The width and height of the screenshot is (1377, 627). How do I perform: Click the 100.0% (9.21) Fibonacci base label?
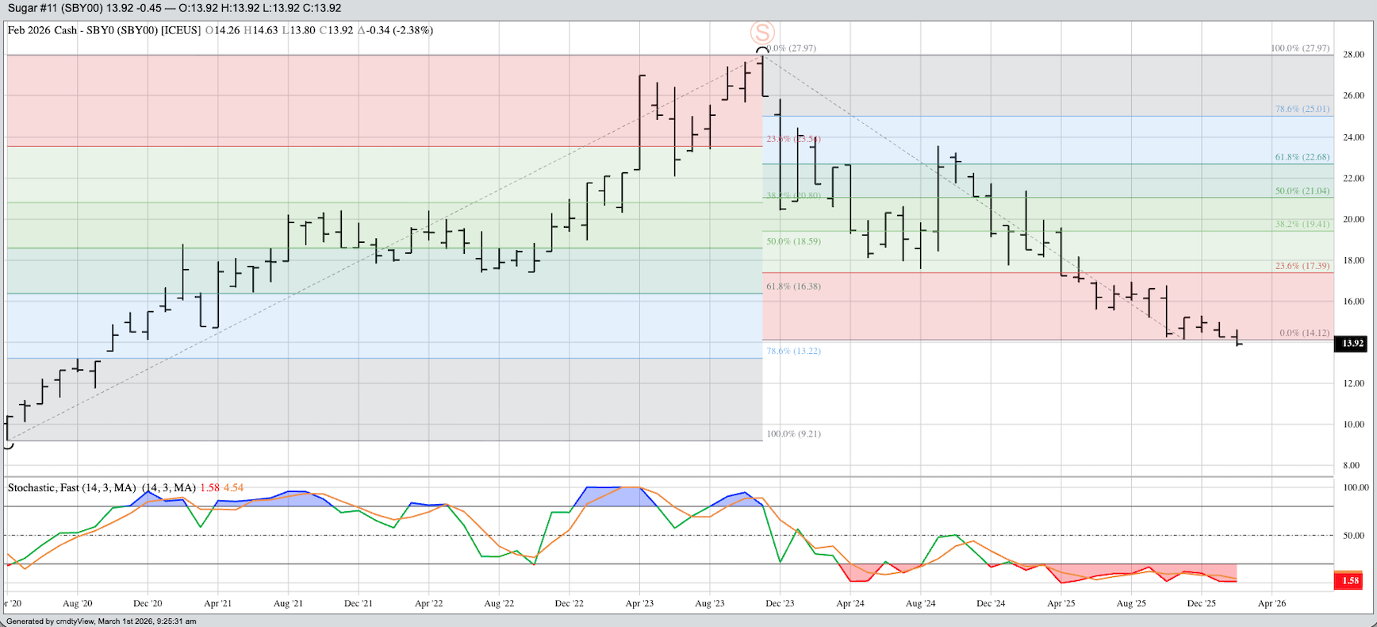(793, 434)
